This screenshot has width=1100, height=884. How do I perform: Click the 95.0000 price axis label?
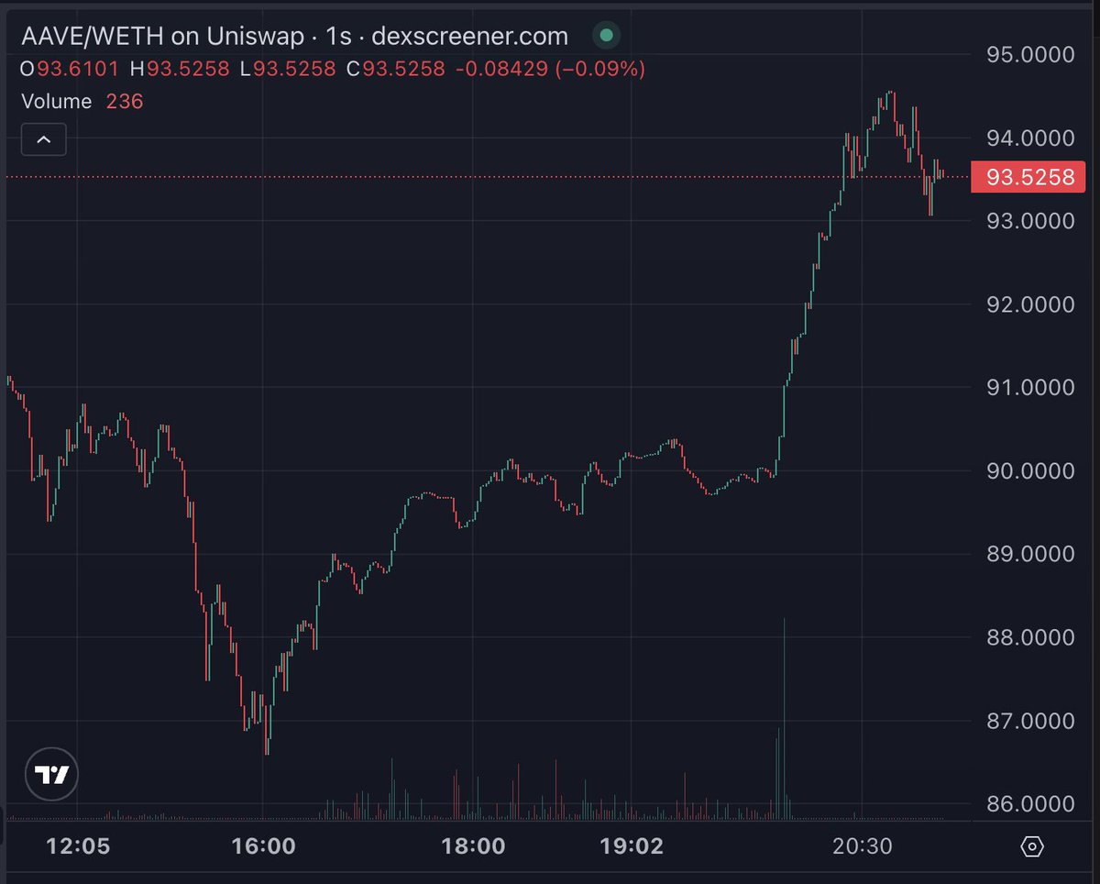click(1028, 54)
